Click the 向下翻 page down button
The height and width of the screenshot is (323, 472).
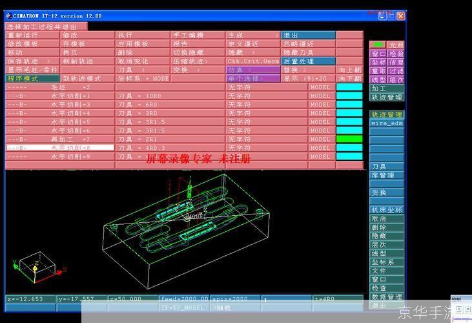(349, 79)
